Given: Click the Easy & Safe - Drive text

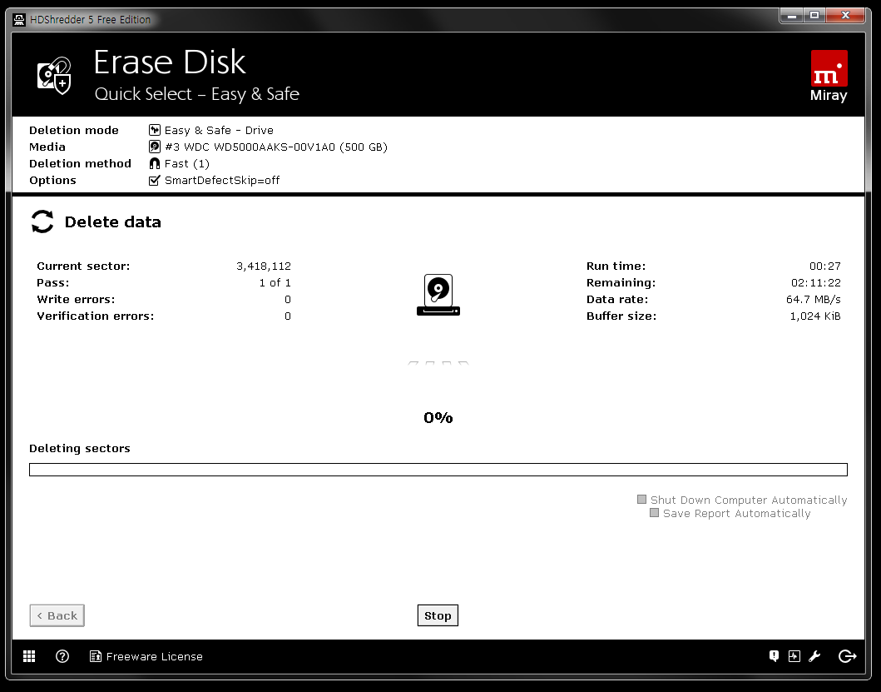Looking at the screenshot, I should [x=219, y=131].
